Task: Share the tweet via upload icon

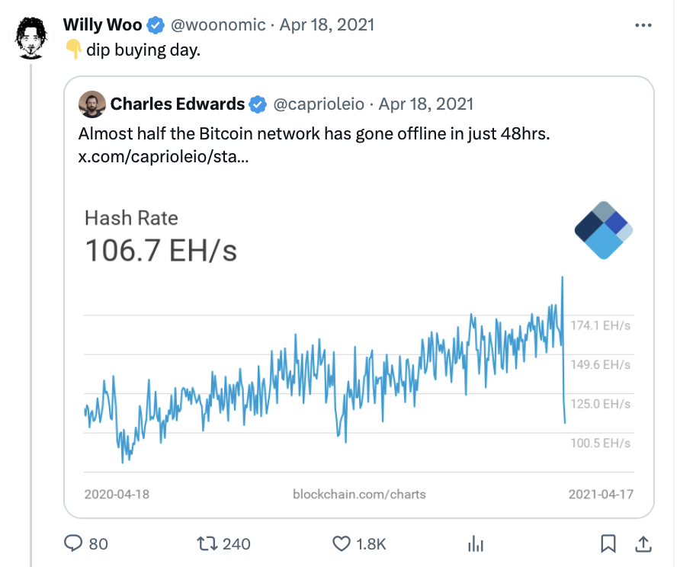Action: point(643,543)
